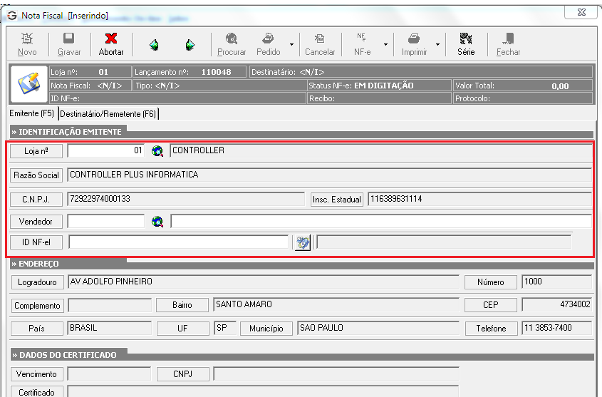Click the Insc. Estadual value 116389631114

(479, 199)
